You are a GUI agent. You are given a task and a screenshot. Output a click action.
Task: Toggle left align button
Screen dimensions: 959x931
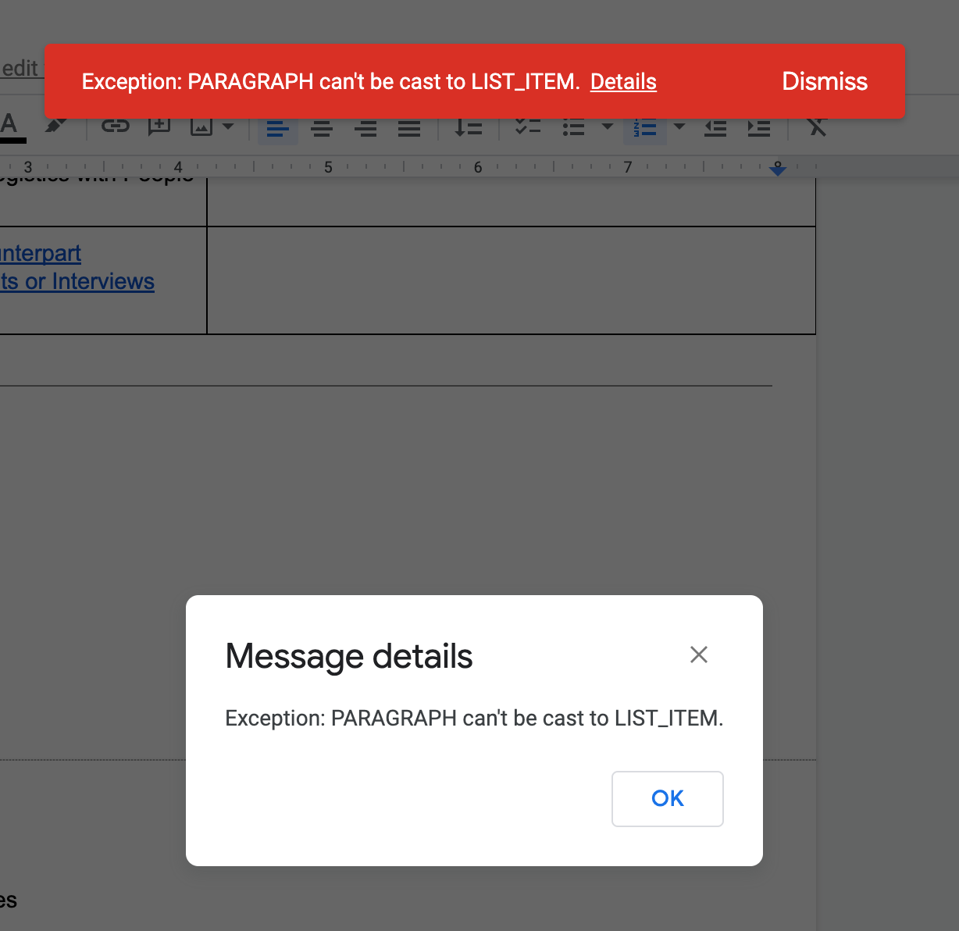pos(278,128)
